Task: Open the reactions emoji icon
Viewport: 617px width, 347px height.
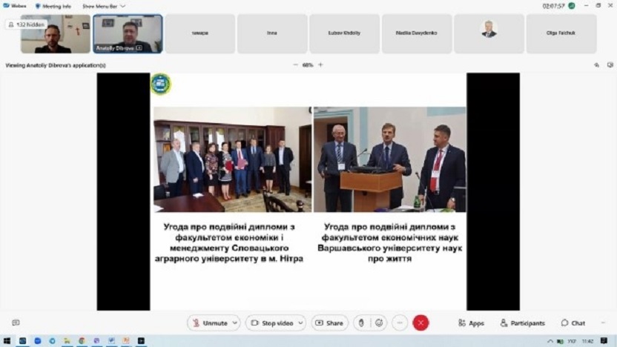Action: click(x=378, y=323)
